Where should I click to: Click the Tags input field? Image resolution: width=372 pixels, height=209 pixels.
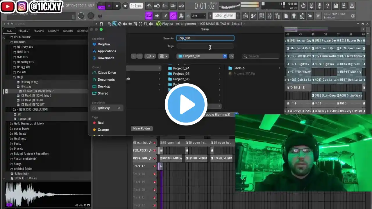point(205,46)
